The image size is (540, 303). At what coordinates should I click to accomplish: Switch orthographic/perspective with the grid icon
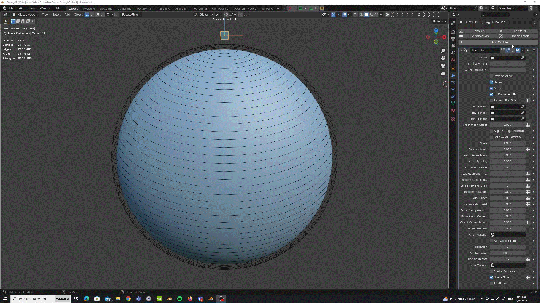click(443, 73)
